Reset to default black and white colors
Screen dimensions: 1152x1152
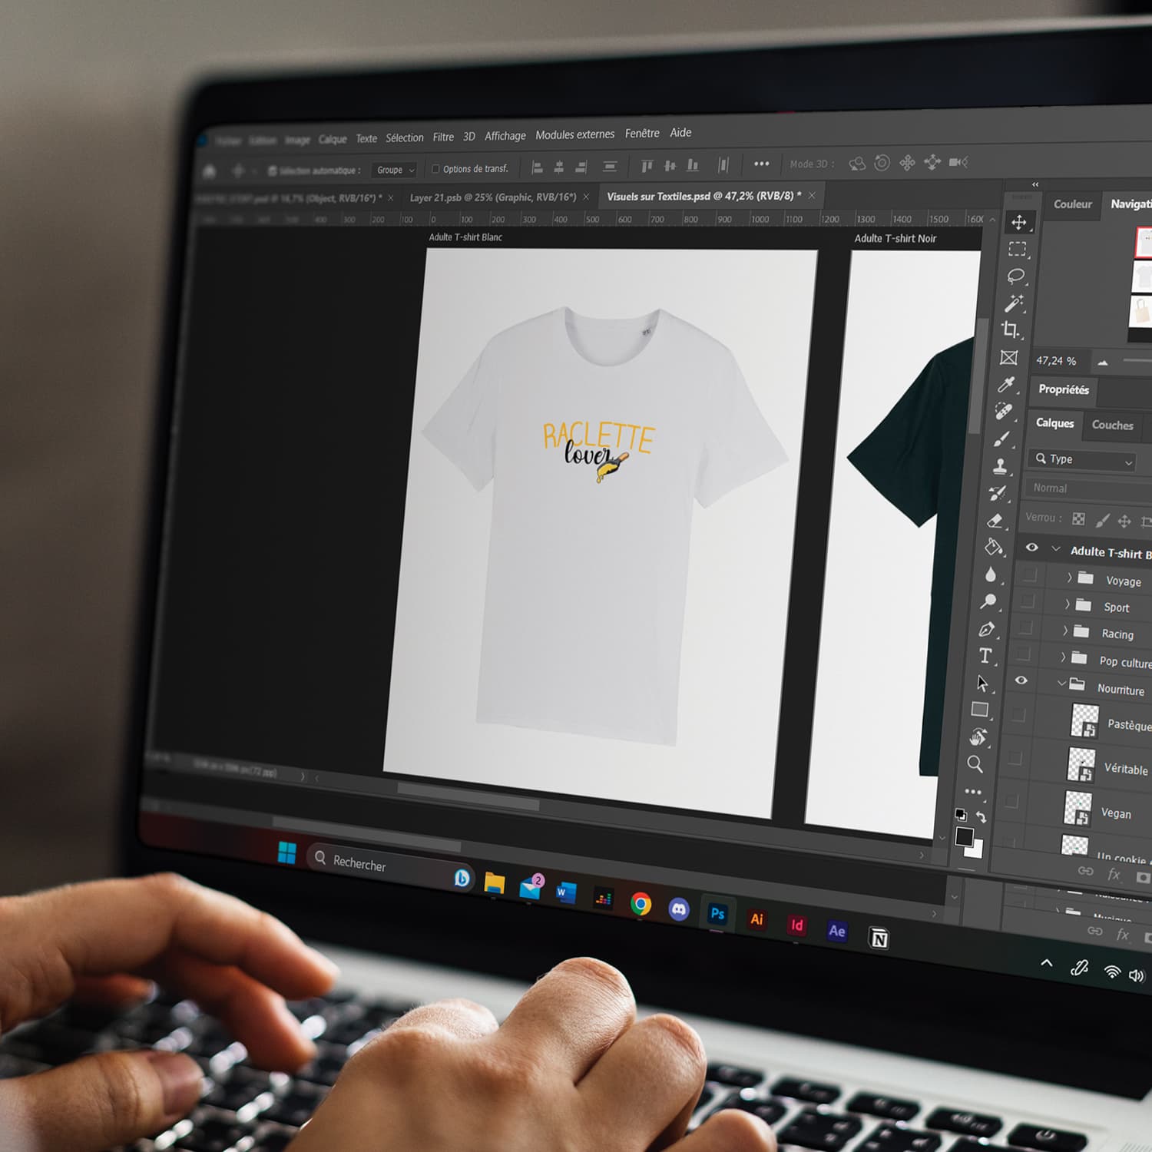961,815
